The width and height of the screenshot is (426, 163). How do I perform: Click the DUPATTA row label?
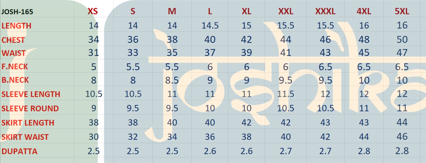click(19, 152)
